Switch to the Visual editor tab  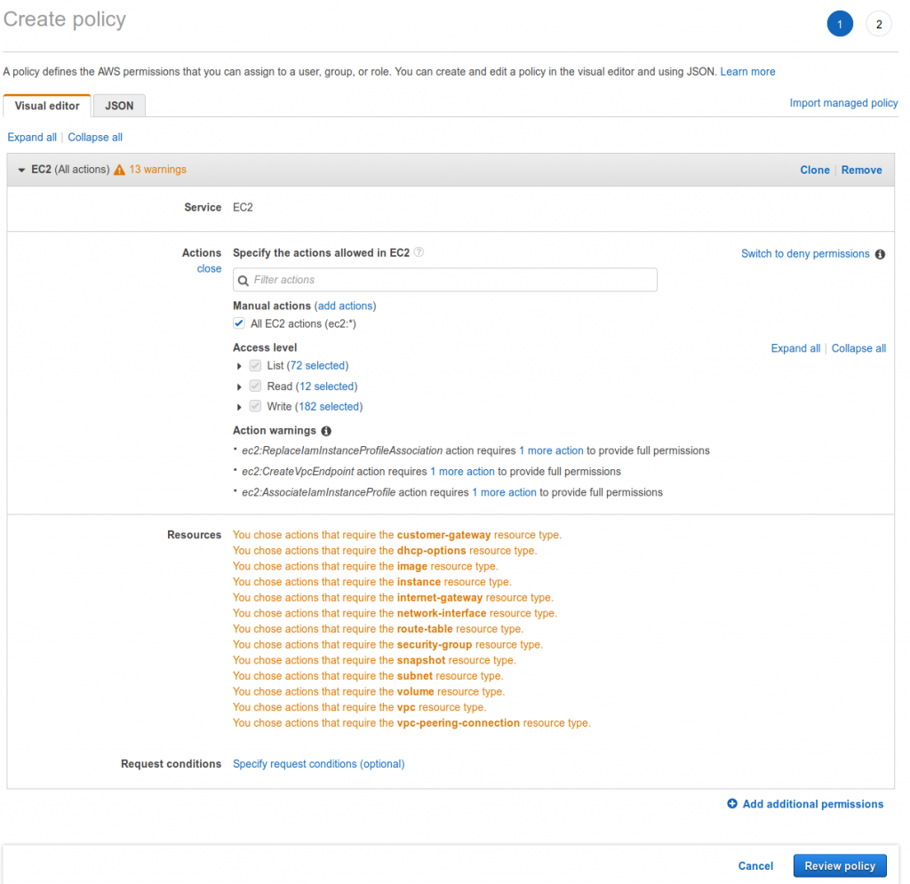pos(47,106)
